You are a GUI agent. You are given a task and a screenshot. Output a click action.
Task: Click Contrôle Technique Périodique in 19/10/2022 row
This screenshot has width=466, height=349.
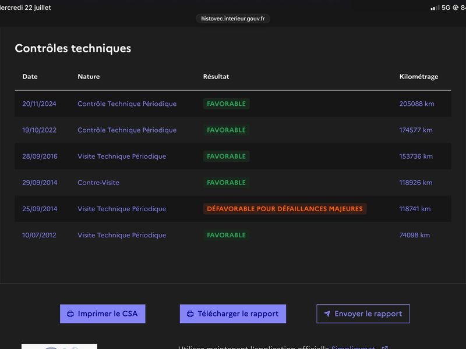127,130
